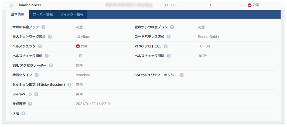The height and width of the screenshot is (127, 287).
Task: Show help icon for Sorryページ
Action: [36, 94]
